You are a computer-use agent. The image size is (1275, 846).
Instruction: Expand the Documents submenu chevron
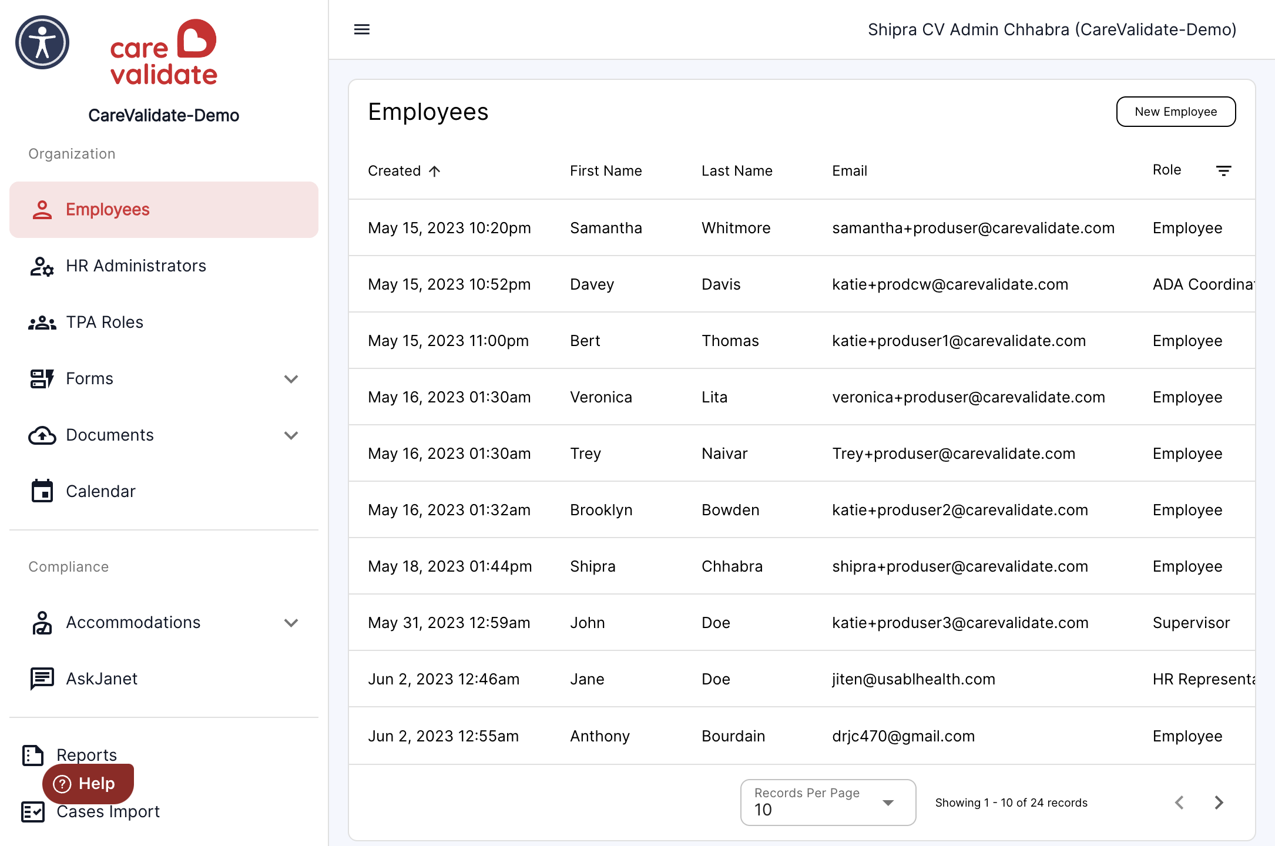(291, 435)
